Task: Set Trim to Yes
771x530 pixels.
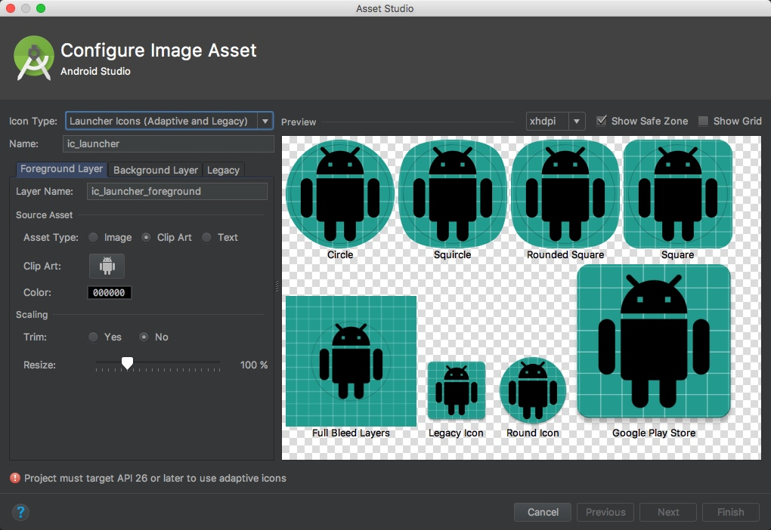Action: click(x=94, y=337)
